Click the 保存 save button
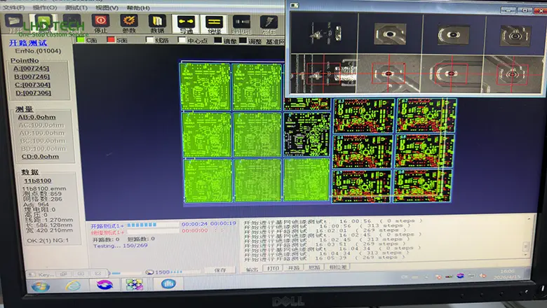Screen dimensions: 547x308 click(220, 270)
